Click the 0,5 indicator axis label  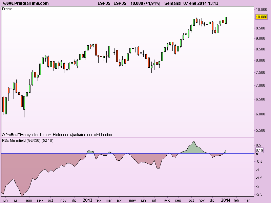[x=259, y=145]
